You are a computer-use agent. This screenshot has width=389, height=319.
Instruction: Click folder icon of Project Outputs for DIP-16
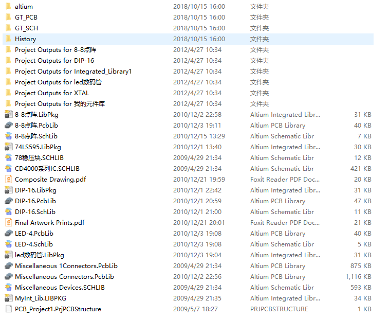pyautogui.click(x=8, y=61)
